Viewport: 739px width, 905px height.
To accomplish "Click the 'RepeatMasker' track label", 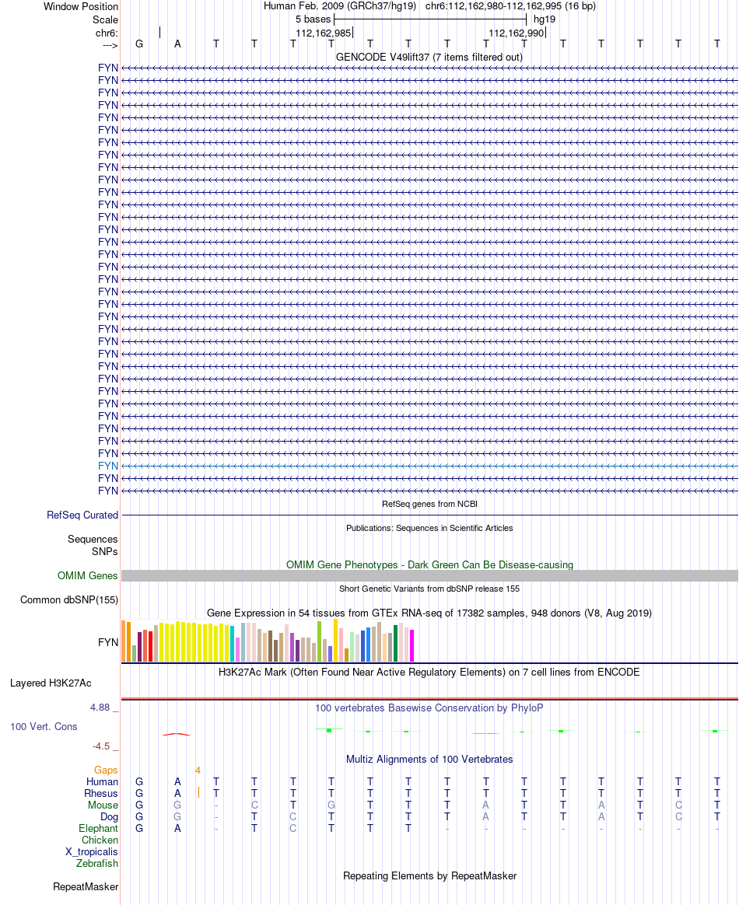I will pyautogui.click(x=86, y=886).
